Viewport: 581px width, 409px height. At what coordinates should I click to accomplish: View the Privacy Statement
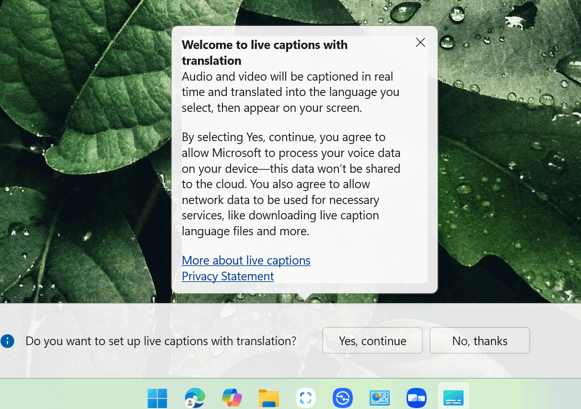click(228, 276)
